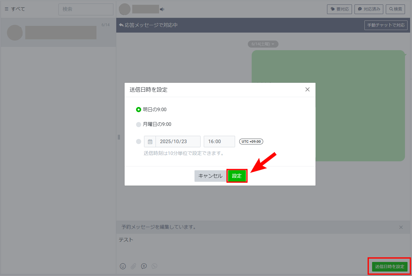This screenshot has width=412, height=276.
Task: Click the chat list 検索 input field
Action: (x=86, y=9)
